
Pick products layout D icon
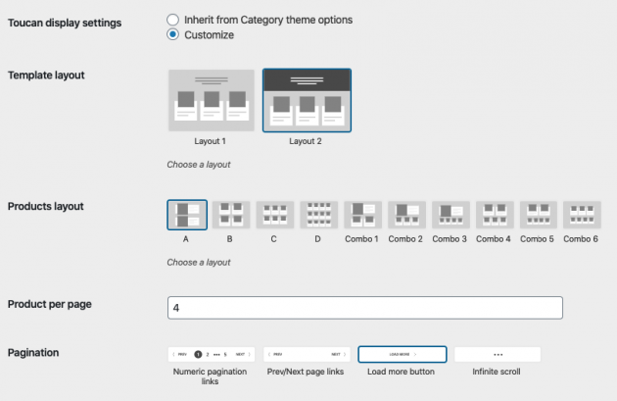[x=318, y=216]
